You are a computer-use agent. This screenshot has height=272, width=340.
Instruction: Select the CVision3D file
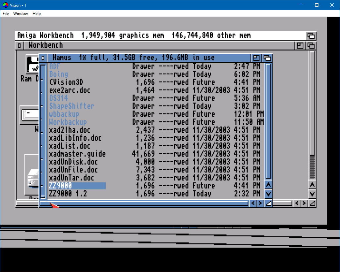[x=66, y=82]
